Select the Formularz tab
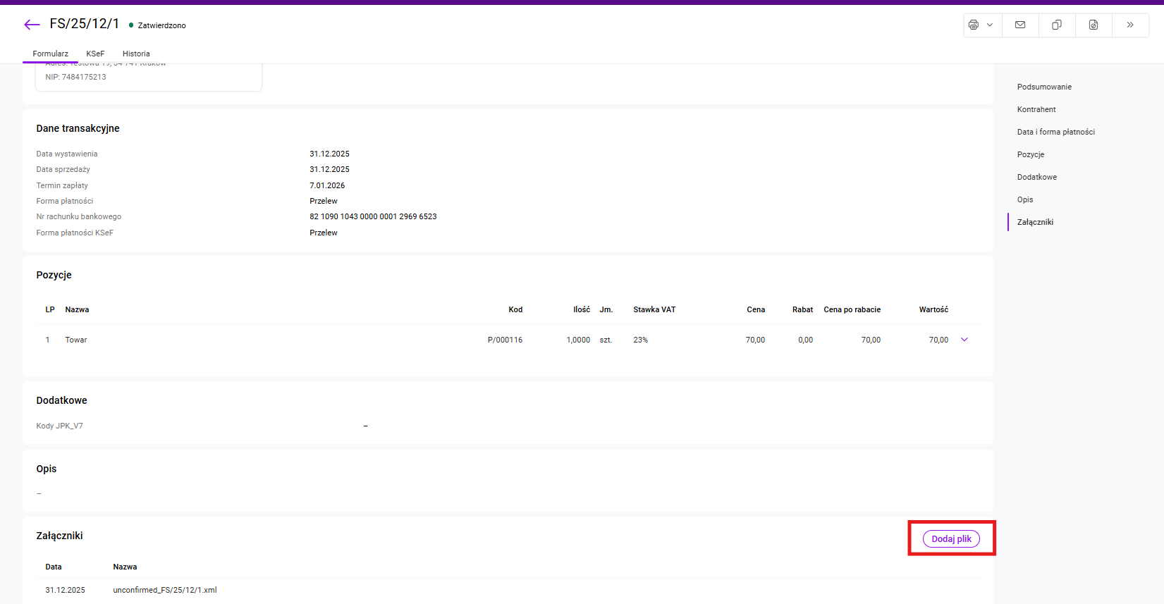 pos(50,54)
